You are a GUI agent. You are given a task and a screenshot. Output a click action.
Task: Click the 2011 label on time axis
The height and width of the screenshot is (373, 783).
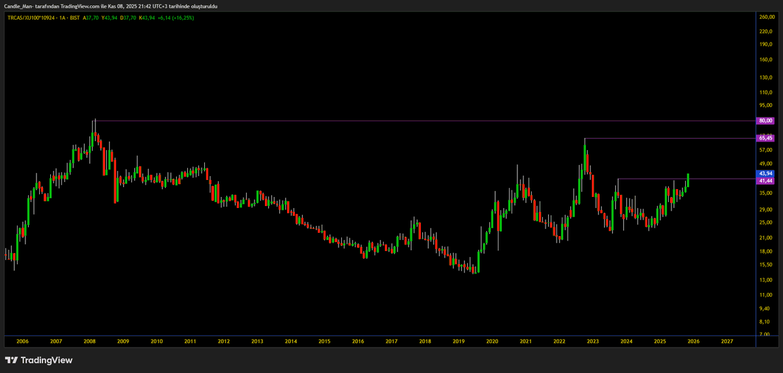tap(190, 341)
